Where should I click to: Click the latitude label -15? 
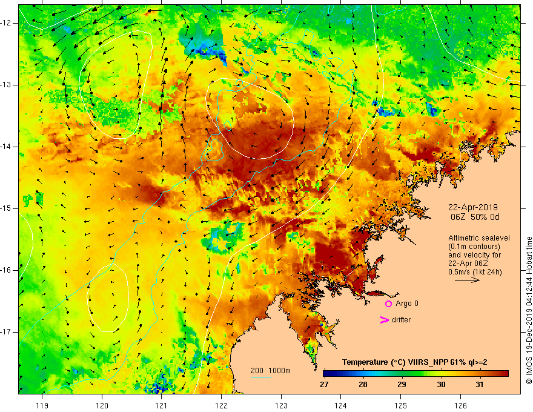tap(7, 208)
